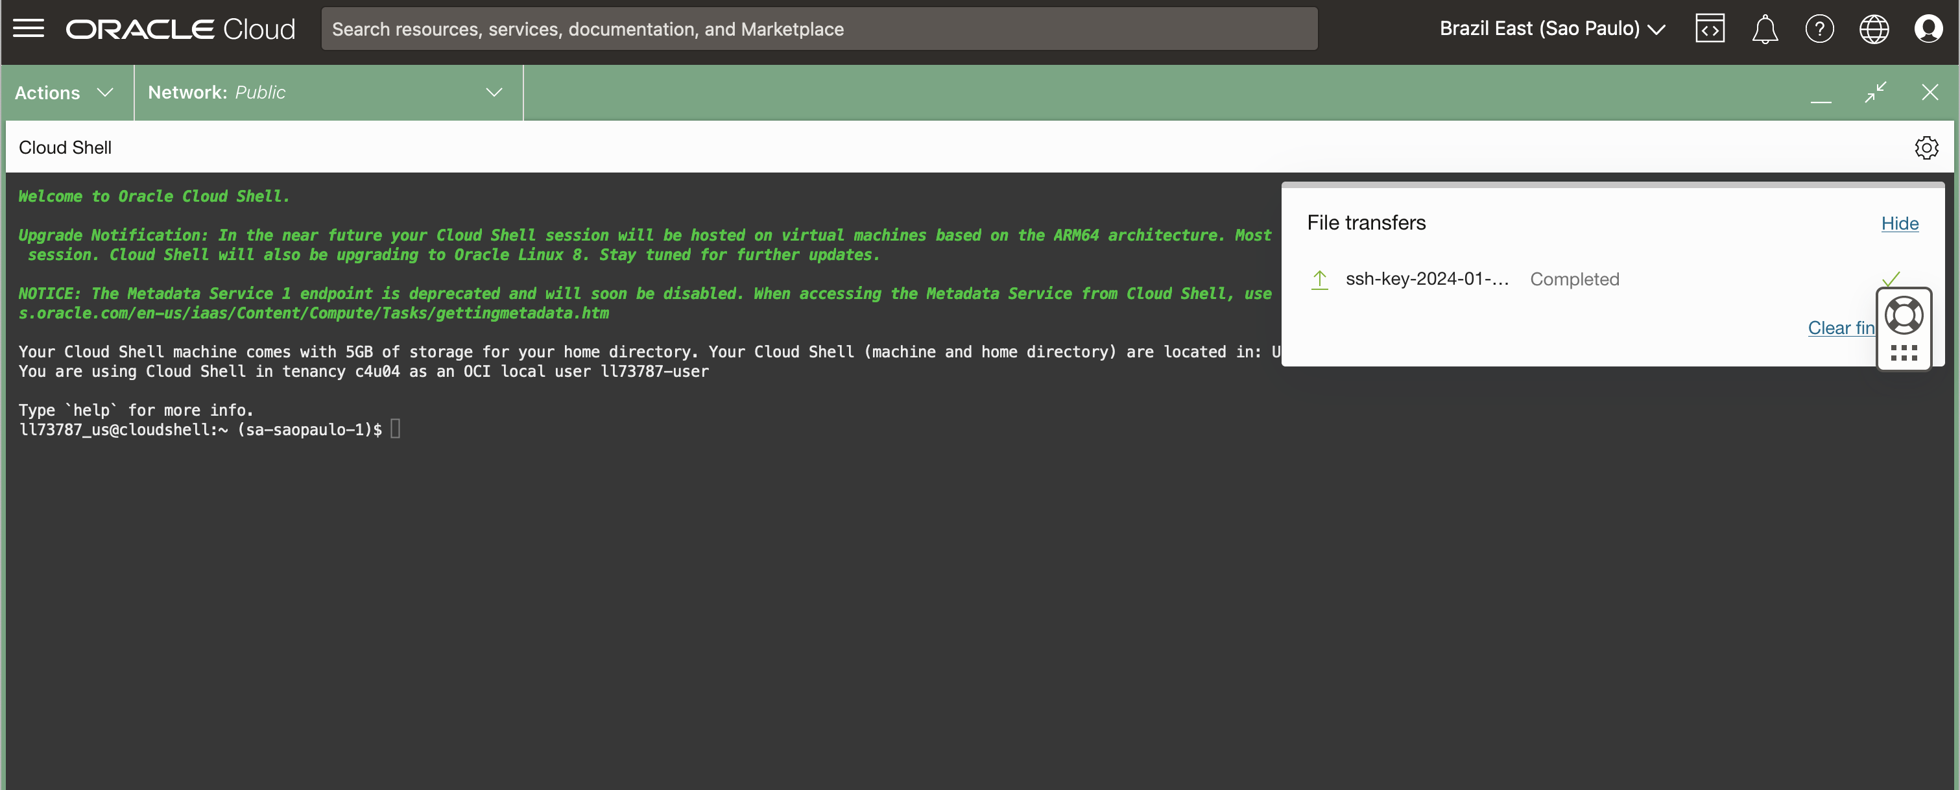Open the user profile avatar menu
This screenshot has width=1960, height=790.
tap(1928, 29)
